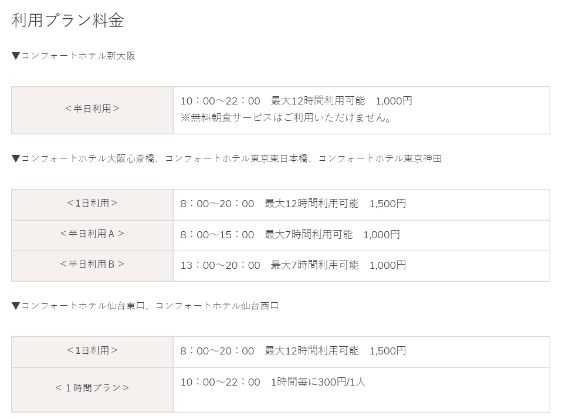Click the 8：00〜15：00 最大7時間利用可能 row
Viewport: 562px width, 419px height.
(x=361, y=235)
